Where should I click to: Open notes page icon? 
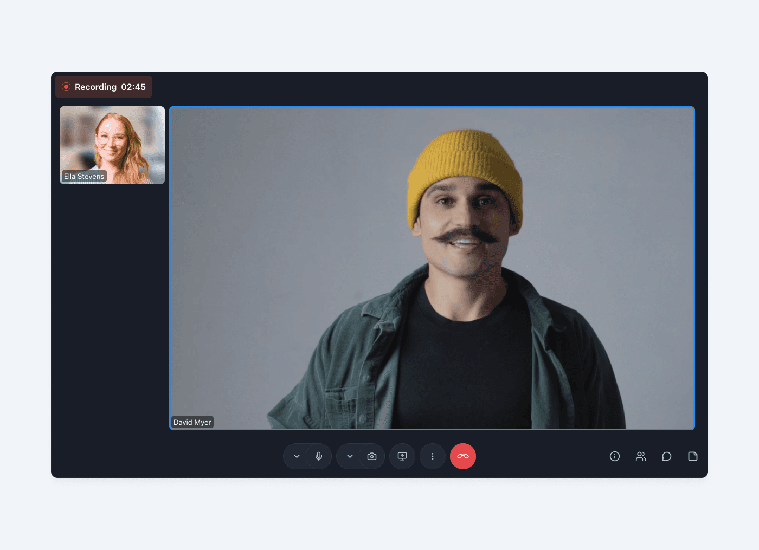693,456
